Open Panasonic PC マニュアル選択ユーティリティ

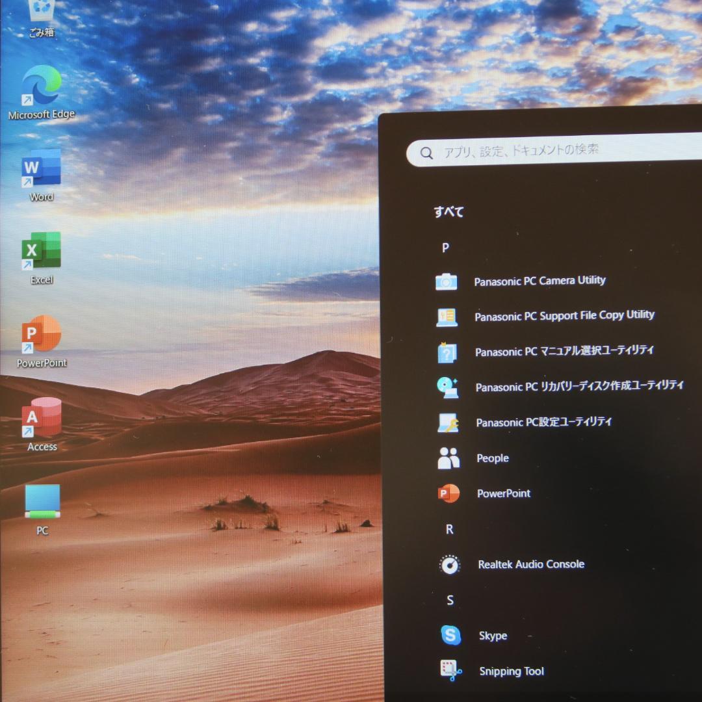tap(564, 351)
